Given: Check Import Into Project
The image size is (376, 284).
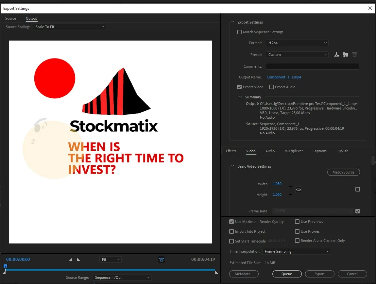Looking at the screenshot, I should [x=231, y=231].
